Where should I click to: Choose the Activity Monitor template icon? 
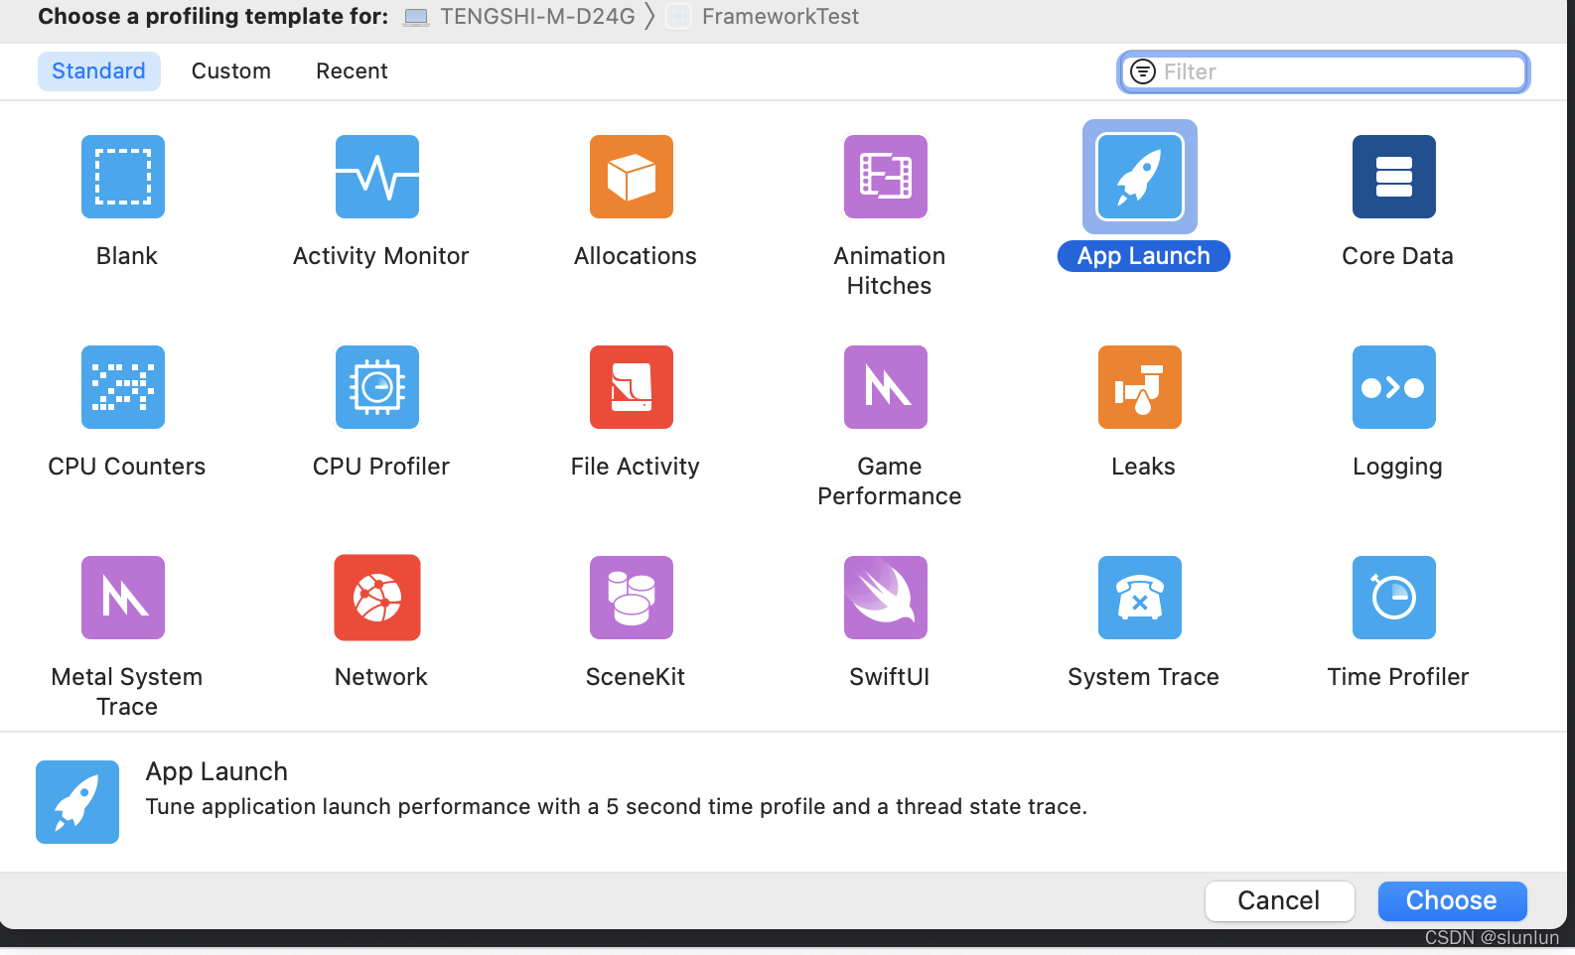[377, 177]
